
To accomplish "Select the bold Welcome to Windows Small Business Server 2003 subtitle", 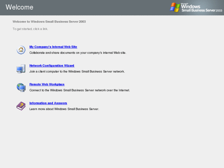I will click(49, 22).
